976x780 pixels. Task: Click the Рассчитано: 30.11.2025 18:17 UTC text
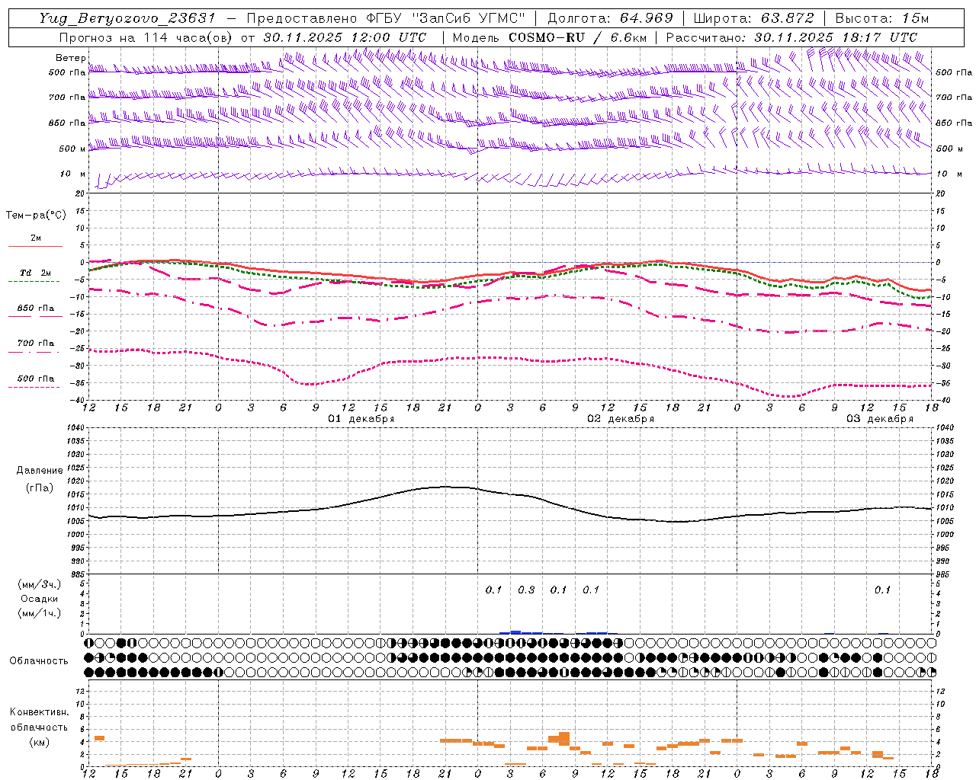pos(791,37)
